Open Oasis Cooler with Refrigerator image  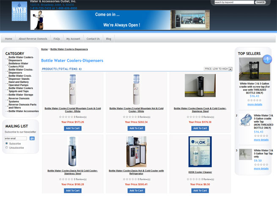coord(136,152)
